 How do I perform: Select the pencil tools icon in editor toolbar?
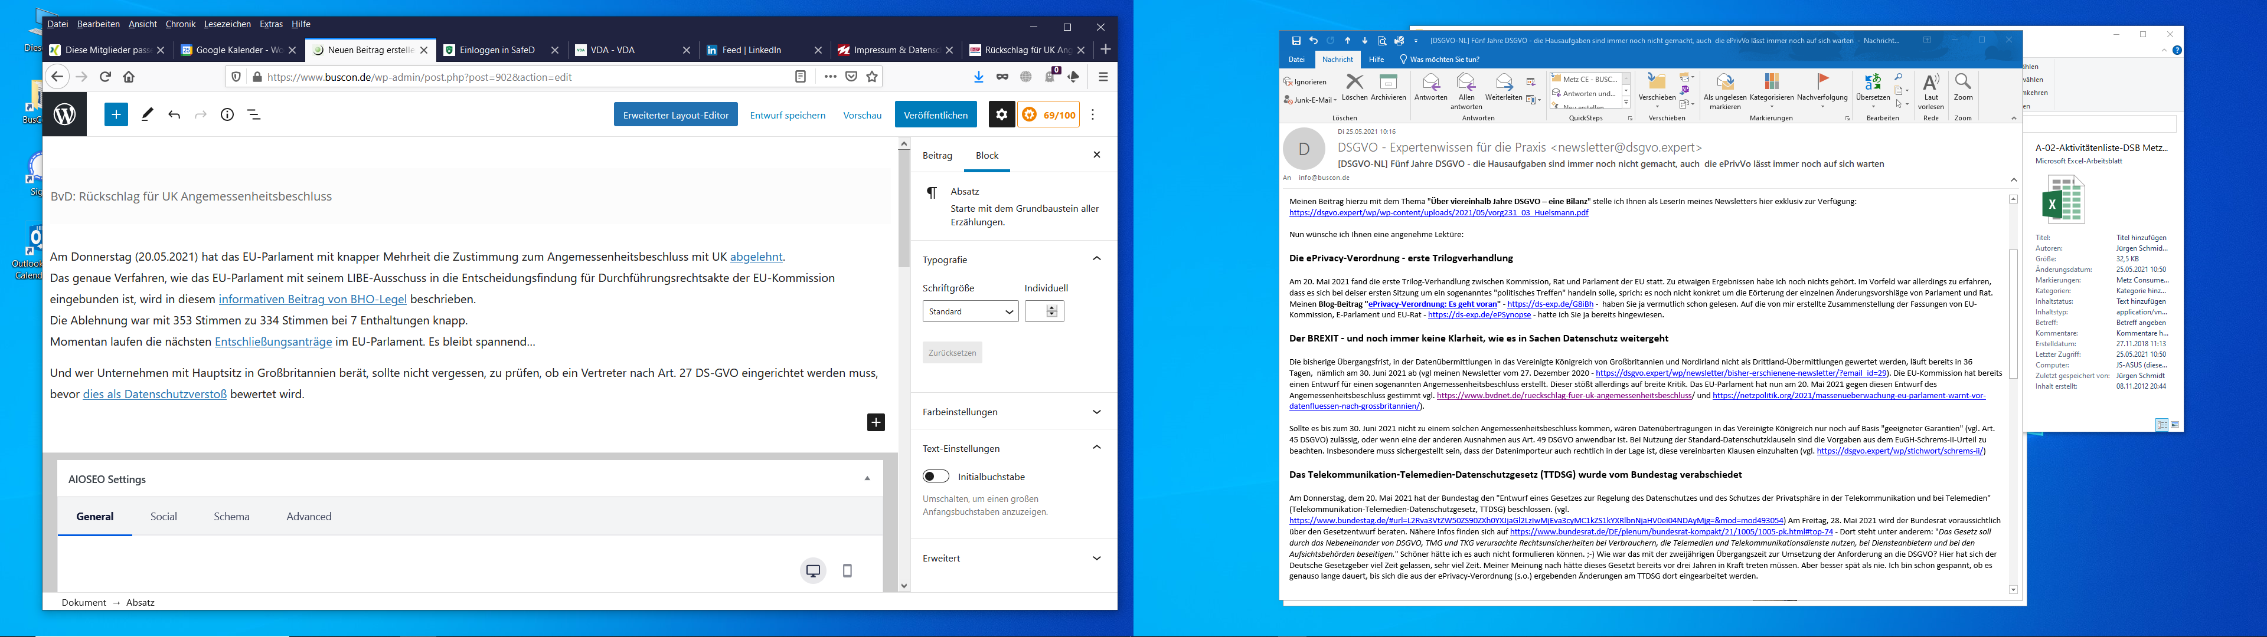(x=147, y=114)
